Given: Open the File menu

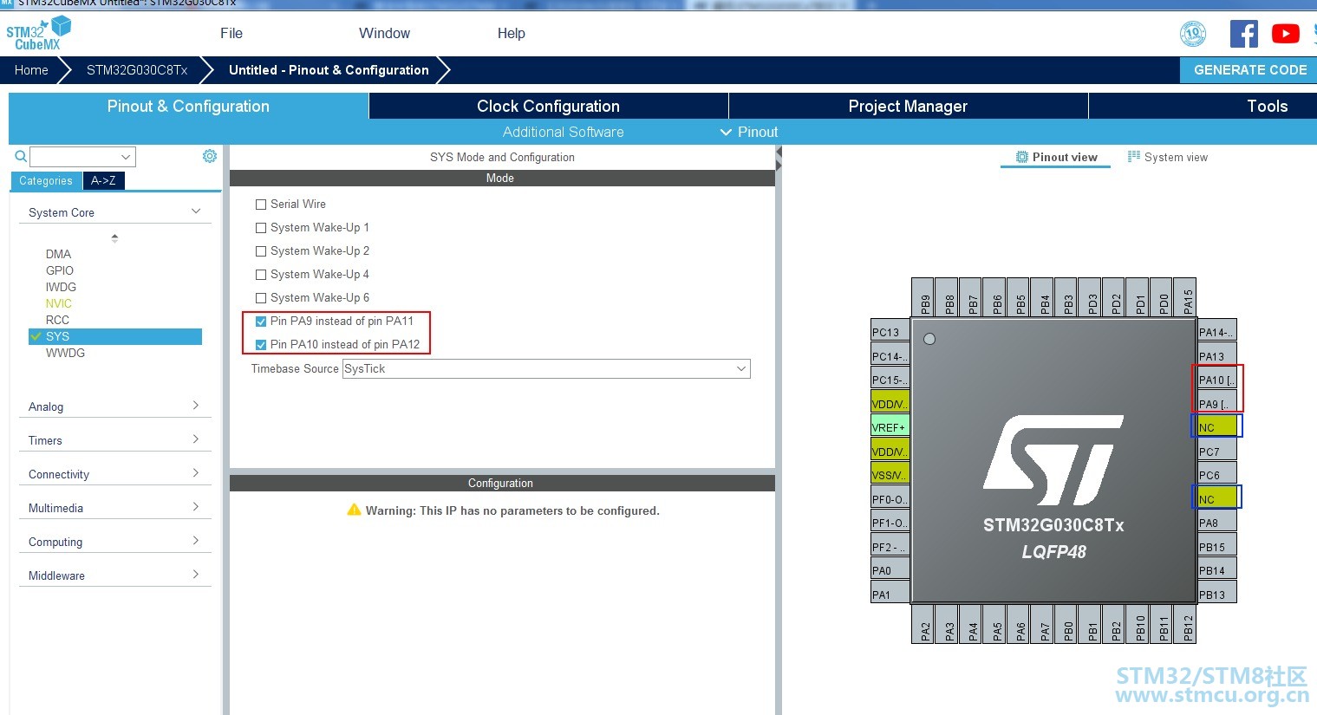Looking at the screenshot, I should tap(231, 33).
